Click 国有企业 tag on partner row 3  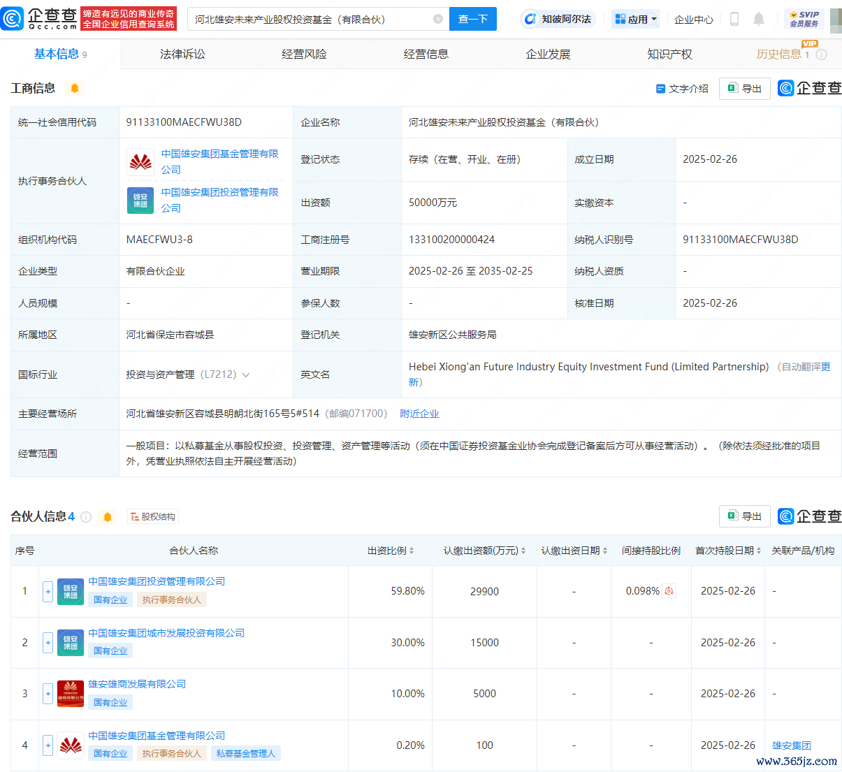point(110,703)
